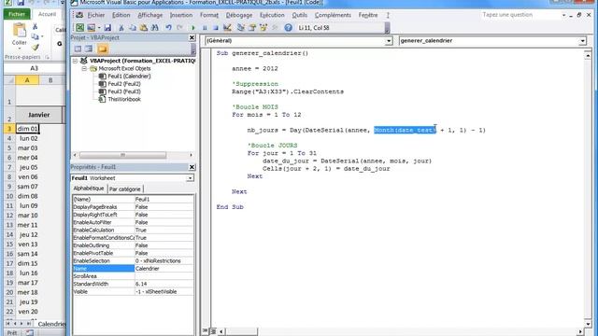598x336 pixels.
Task: Click Procedure View button at code window bottom
Action: click(x=206, y=331)
